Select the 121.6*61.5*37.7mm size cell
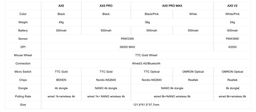 coord(146,105)
